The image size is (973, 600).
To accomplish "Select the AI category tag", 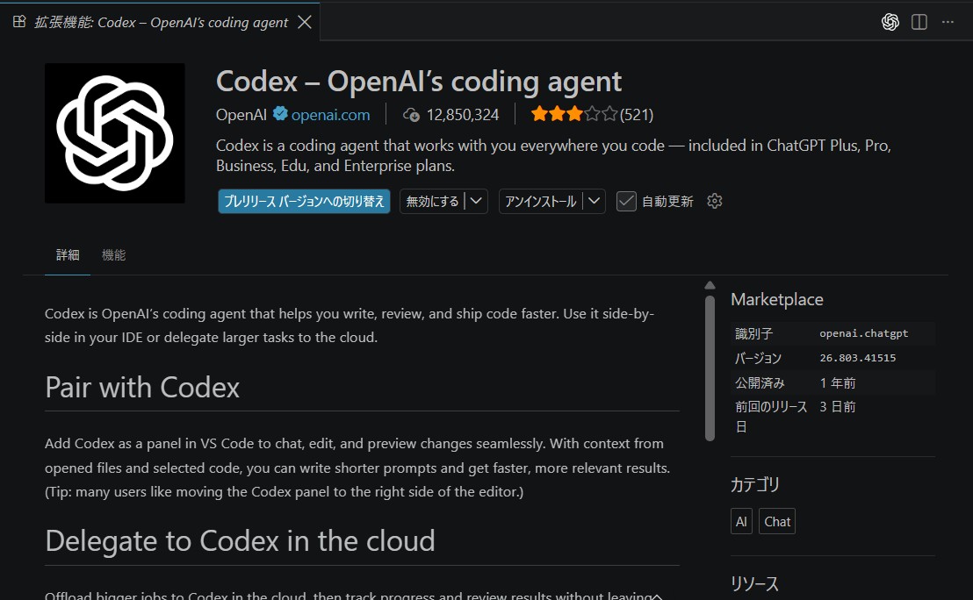I will 741,521.
